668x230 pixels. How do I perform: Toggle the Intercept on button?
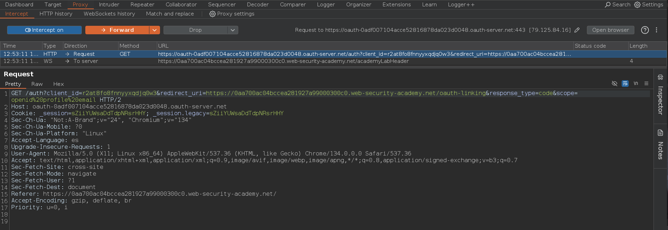pyautogui.click(x=44, y=30)
